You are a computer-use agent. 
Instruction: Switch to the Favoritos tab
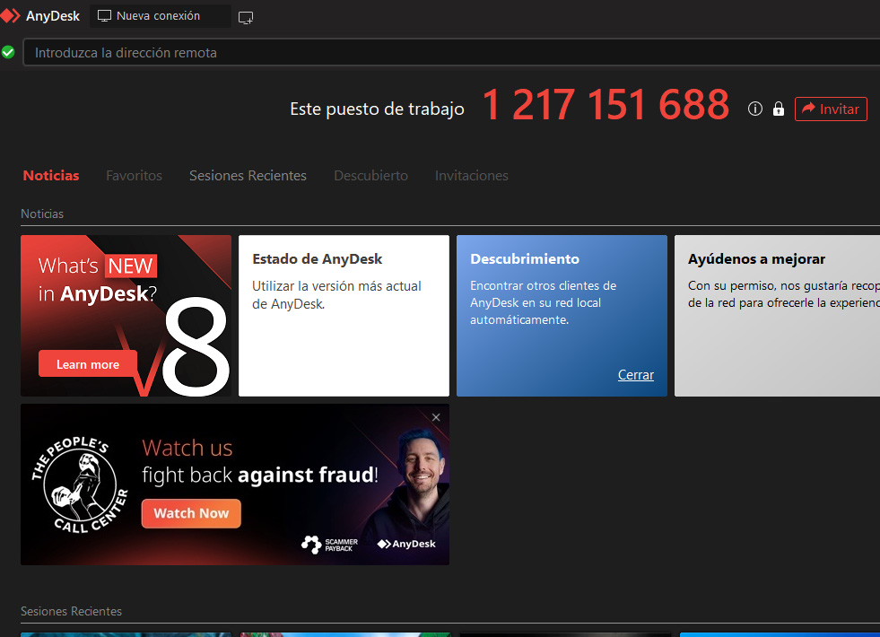click(133, 176)
